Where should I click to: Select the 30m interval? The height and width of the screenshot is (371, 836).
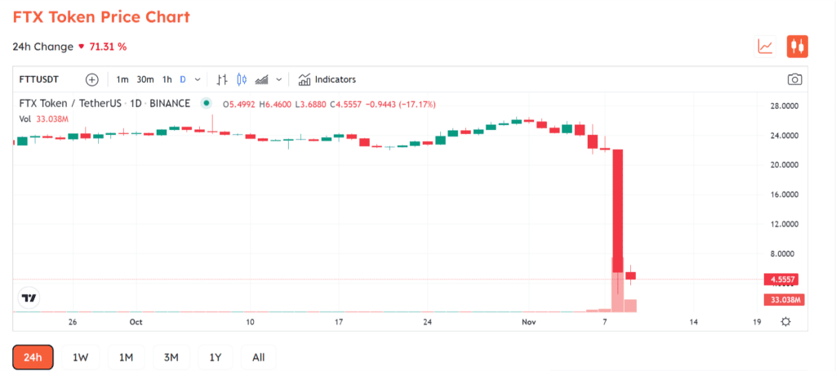145,79
